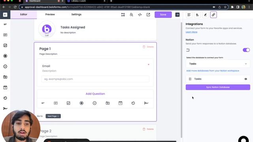Open the form logic flow icon
The width and height of the screenshot is (253, 142).
123,15
